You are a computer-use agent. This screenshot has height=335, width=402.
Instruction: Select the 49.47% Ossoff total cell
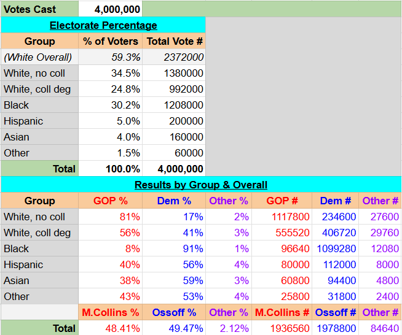pyautogui.click(x=174, y=328)
